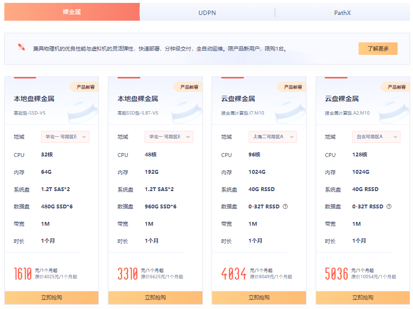This screenshot has width=413, height=309.
Task: Click the 480G SSD*6 data disk value
Action: click(x=57, y=206)
